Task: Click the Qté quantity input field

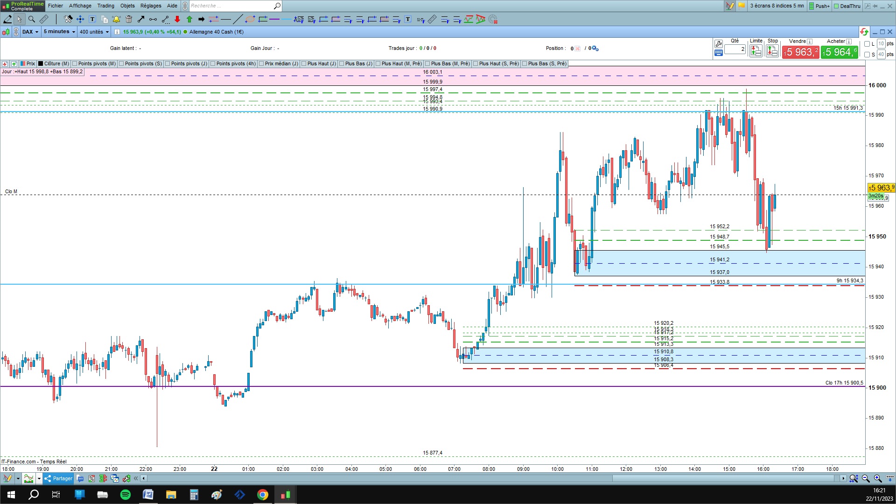Action: 735,49
